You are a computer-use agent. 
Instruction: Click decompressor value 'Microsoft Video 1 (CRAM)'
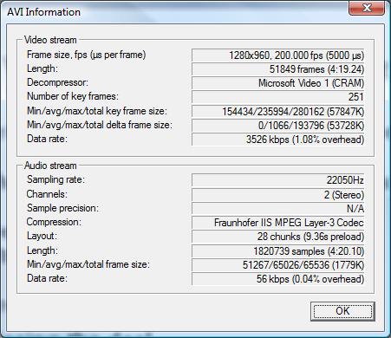pyautogui.click(x=278, y=83)
